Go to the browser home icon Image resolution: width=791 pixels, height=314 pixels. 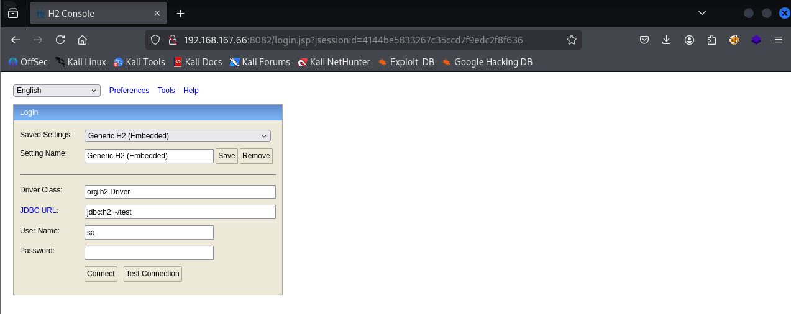click(x=82, y=40)
